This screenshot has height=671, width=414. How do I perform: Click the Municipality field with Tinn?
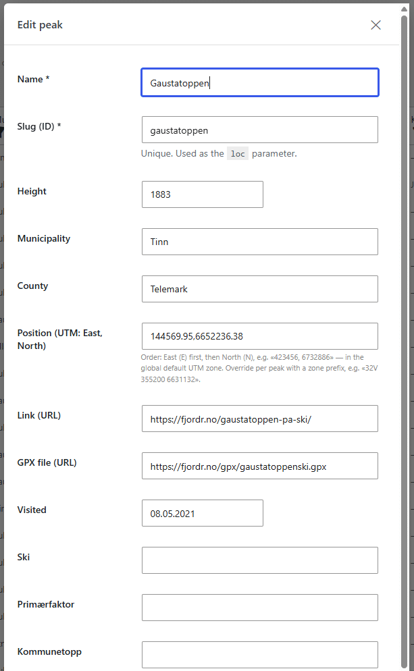260,242
